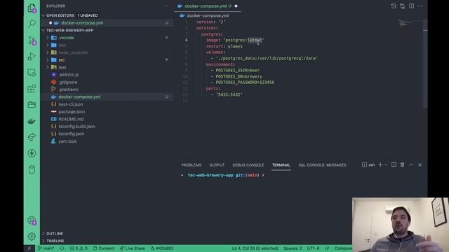
Task: Split the terminal panel
Action: tap(394, 165)
